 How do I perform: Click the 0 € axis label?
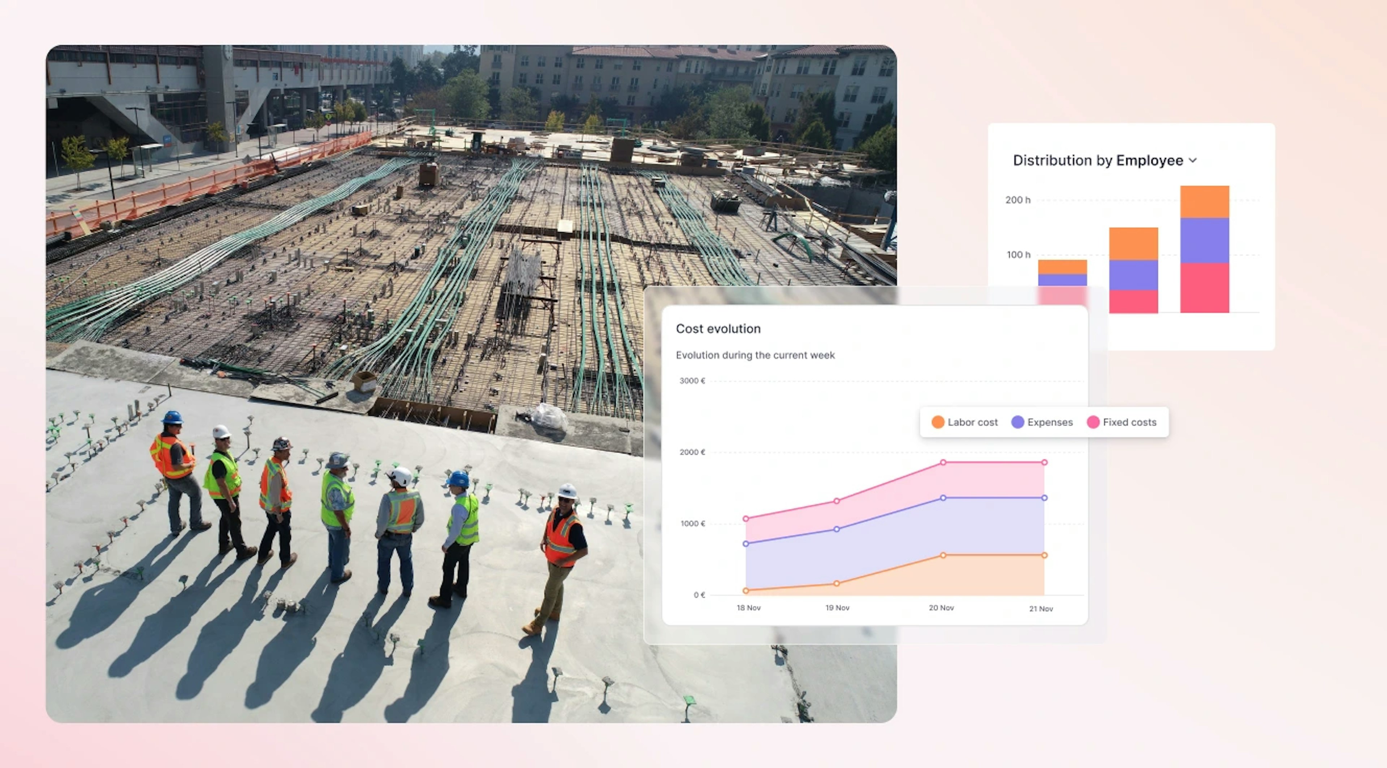click(x=699, y=595)
